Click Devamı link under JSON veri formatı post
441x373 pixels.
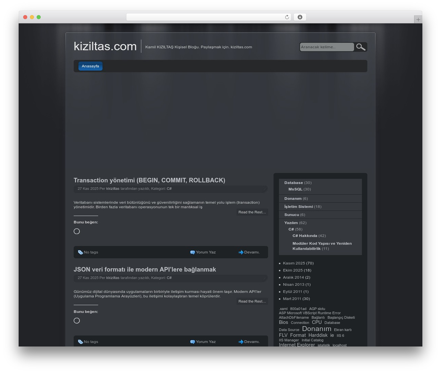pos(252,342)
